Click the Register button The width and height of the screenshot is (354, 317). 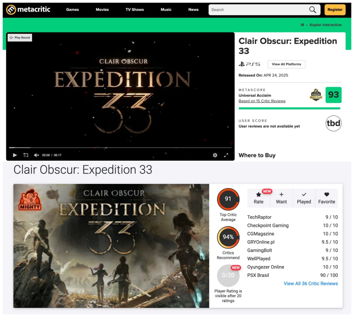(335, 10)
